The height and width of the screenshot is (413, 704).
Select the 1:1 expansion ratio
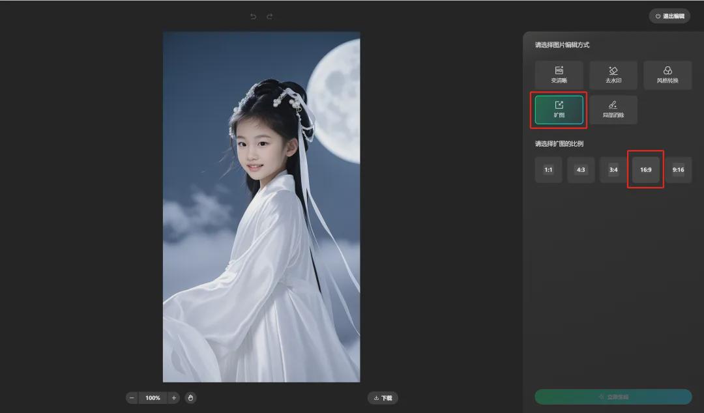coord(548,169)
